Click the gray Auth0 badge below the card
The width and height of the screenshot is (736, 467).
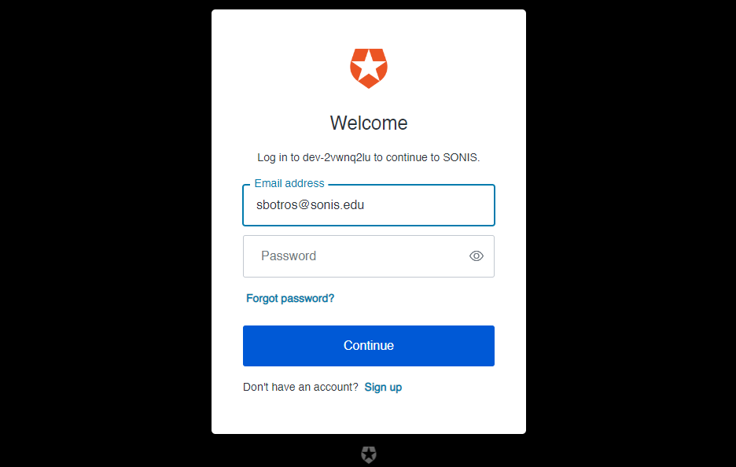pyautogui.click(x=369, y=454)
